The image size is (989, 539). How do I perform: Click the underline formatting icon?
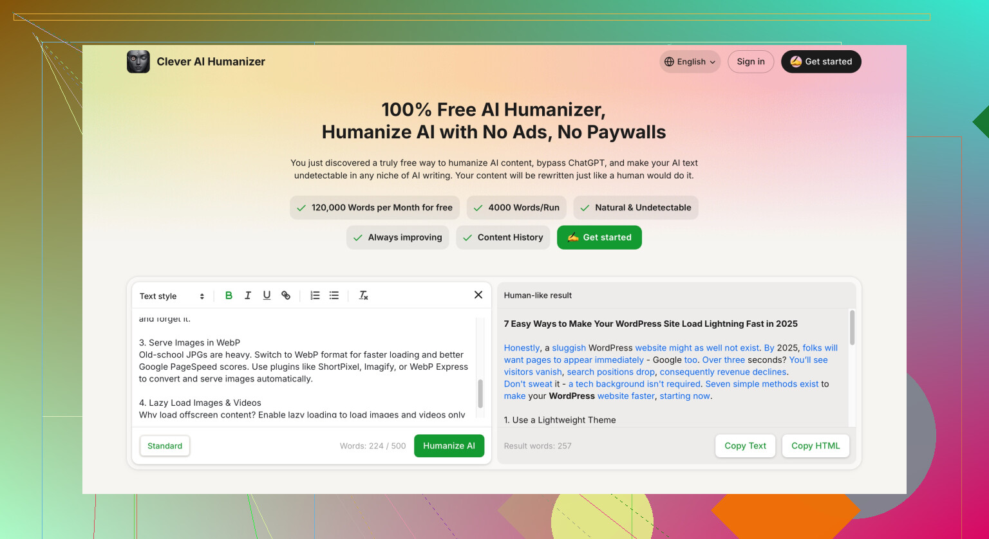point(267,295)
